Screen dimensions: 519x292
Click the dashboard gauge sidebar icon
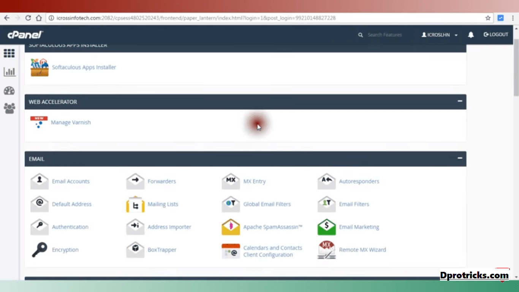(x=9, y=90)
